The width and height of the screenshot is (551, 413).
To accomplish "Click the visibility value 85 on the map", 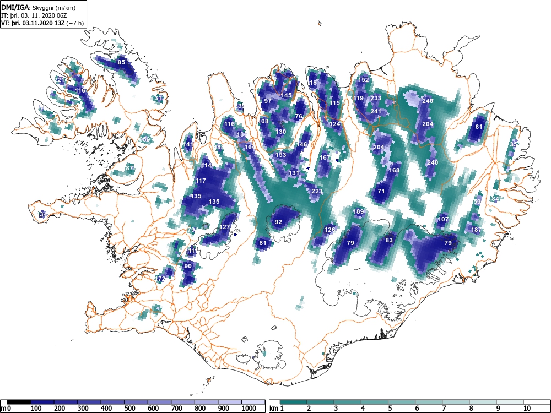I will [121, 62].
